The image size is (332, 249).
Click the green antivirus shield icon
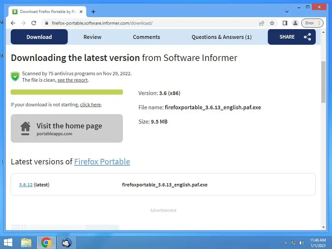click(15, 77)
